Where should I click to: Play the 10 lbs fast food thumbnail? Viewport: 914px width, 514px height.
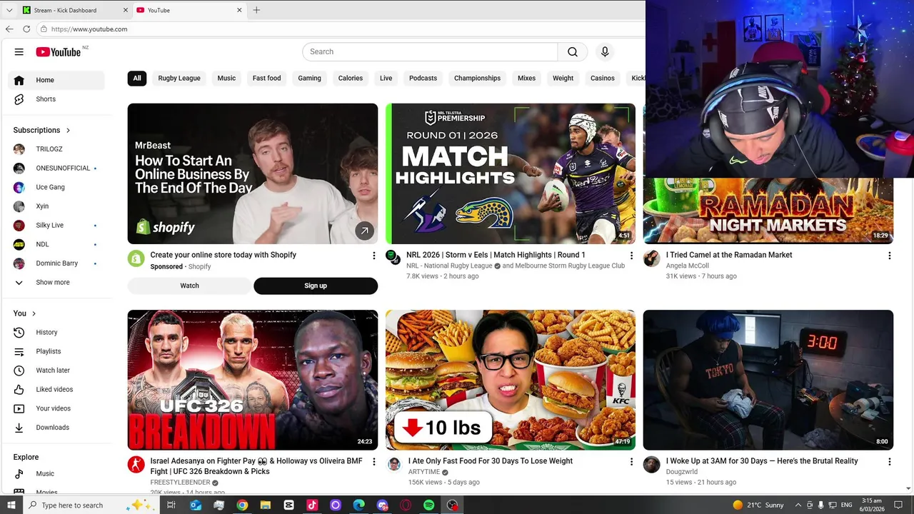(x=511, y=380)
